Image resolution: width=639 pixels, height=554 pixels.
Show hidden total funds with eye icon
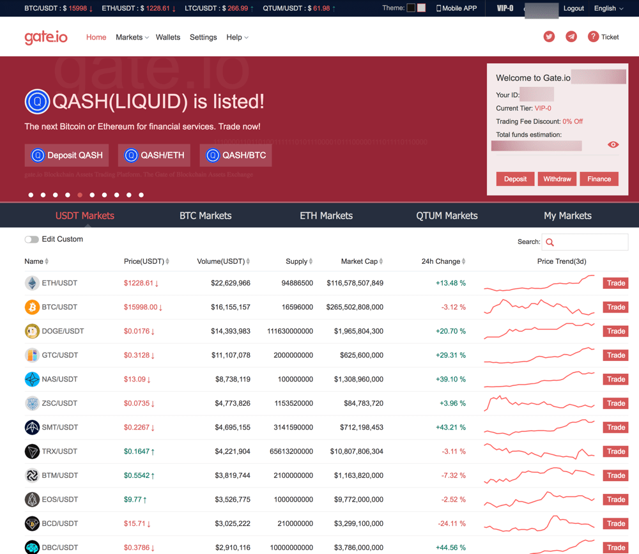[613, 144]
